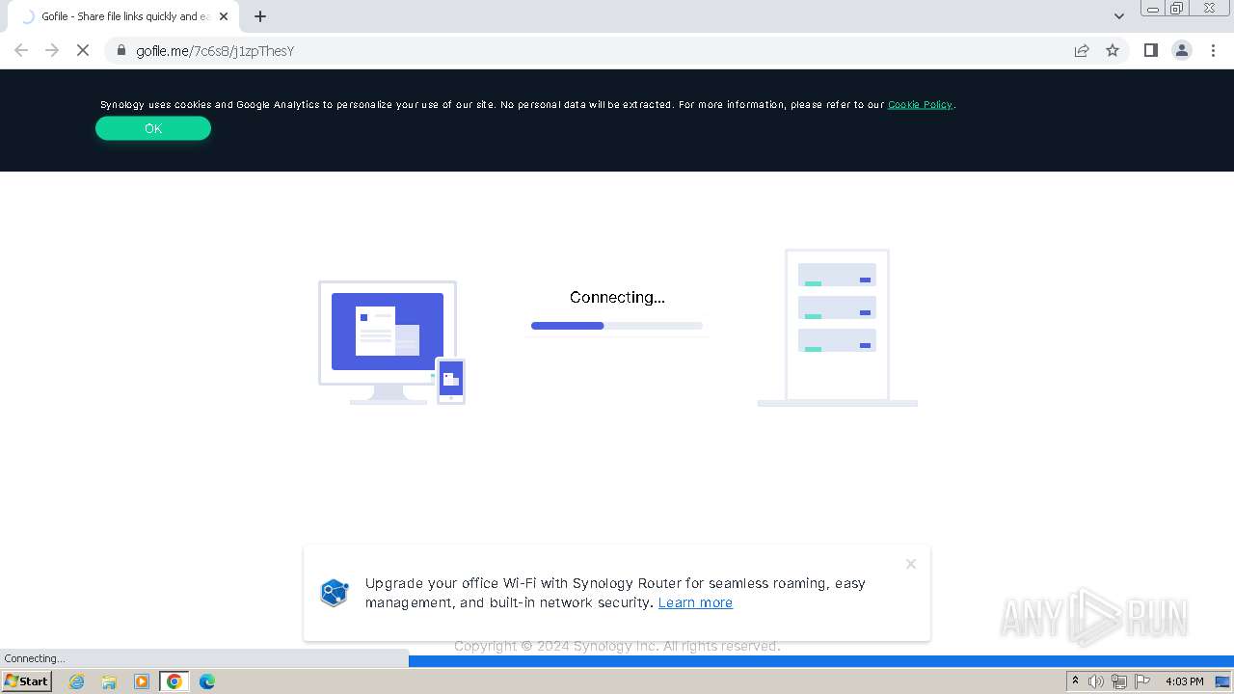Open the Windows Start menu

[26, 681]
